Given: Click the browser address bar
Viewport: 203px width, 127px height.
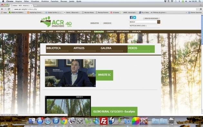Looking at the screenshot, I should (x=103, y=9).
